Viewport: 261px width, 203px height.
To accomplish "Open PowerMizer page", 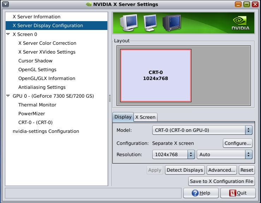I will (32, 113).
